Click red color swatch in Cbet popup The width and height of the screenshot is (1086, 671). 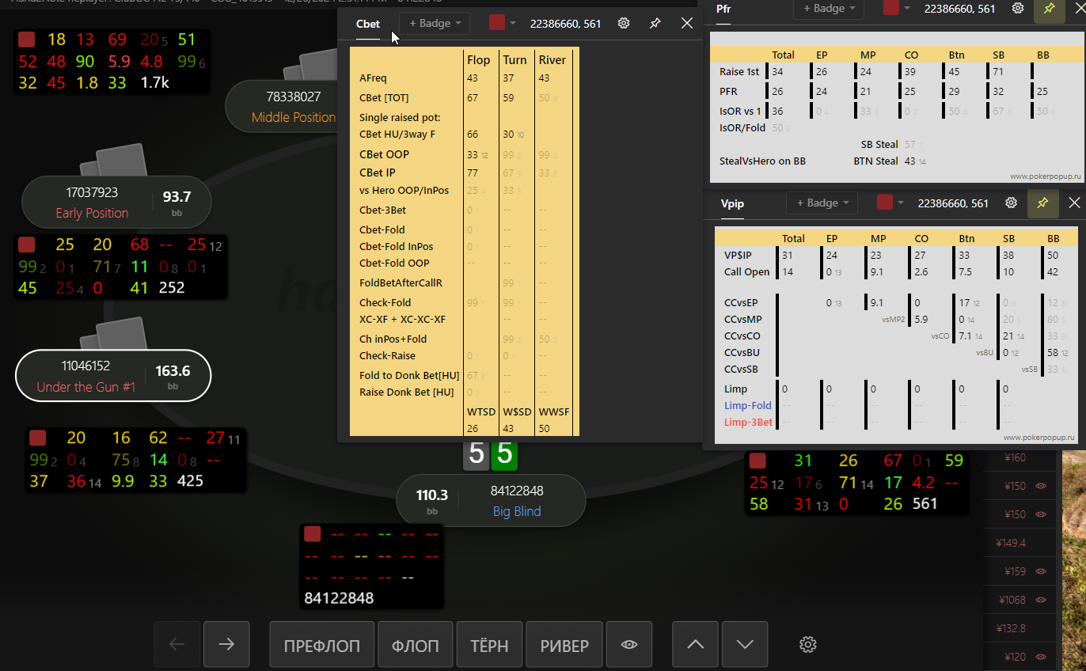point(496,23)
